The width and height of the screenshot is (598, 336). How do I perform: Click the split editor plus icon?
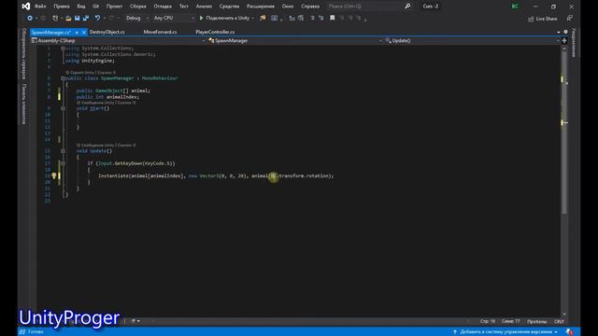(x=564, y=40)
